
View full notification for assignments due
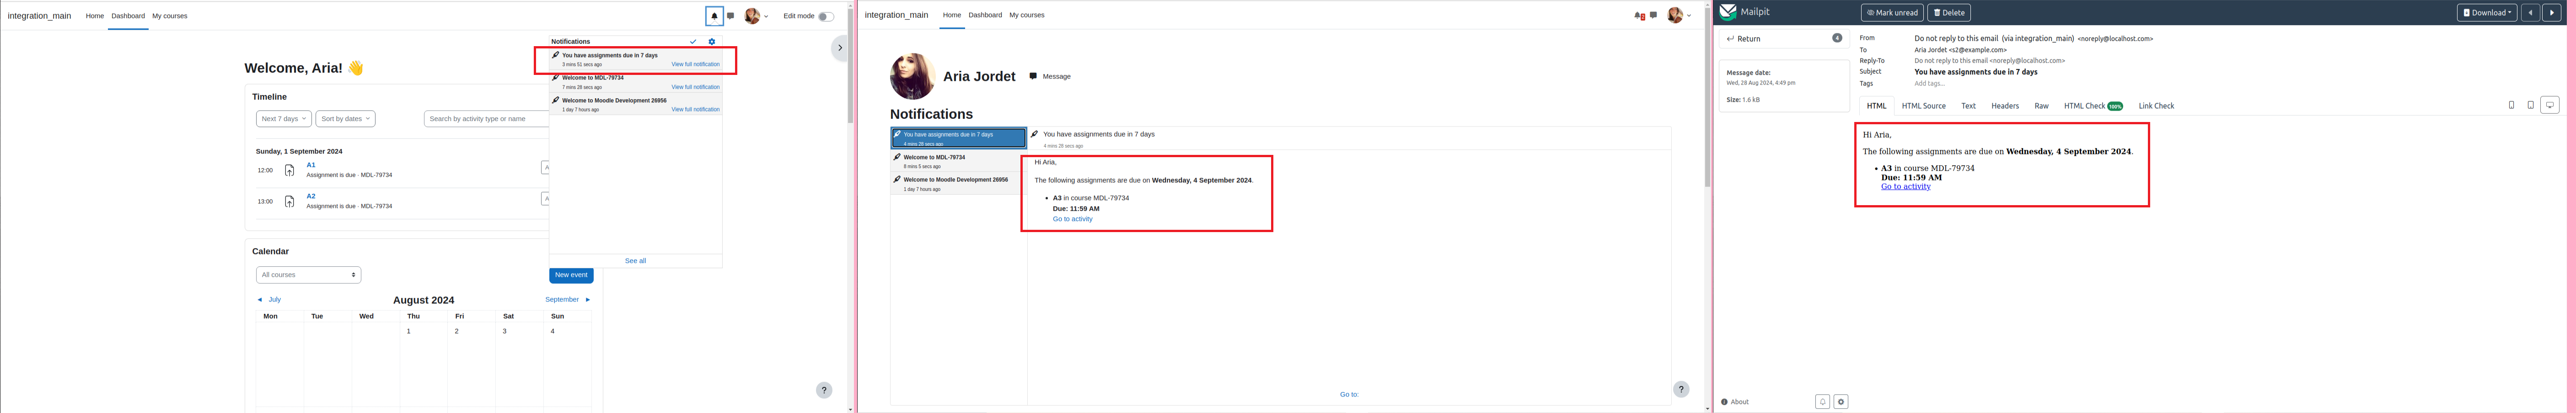pyautogui.click(x=695, y=64)
